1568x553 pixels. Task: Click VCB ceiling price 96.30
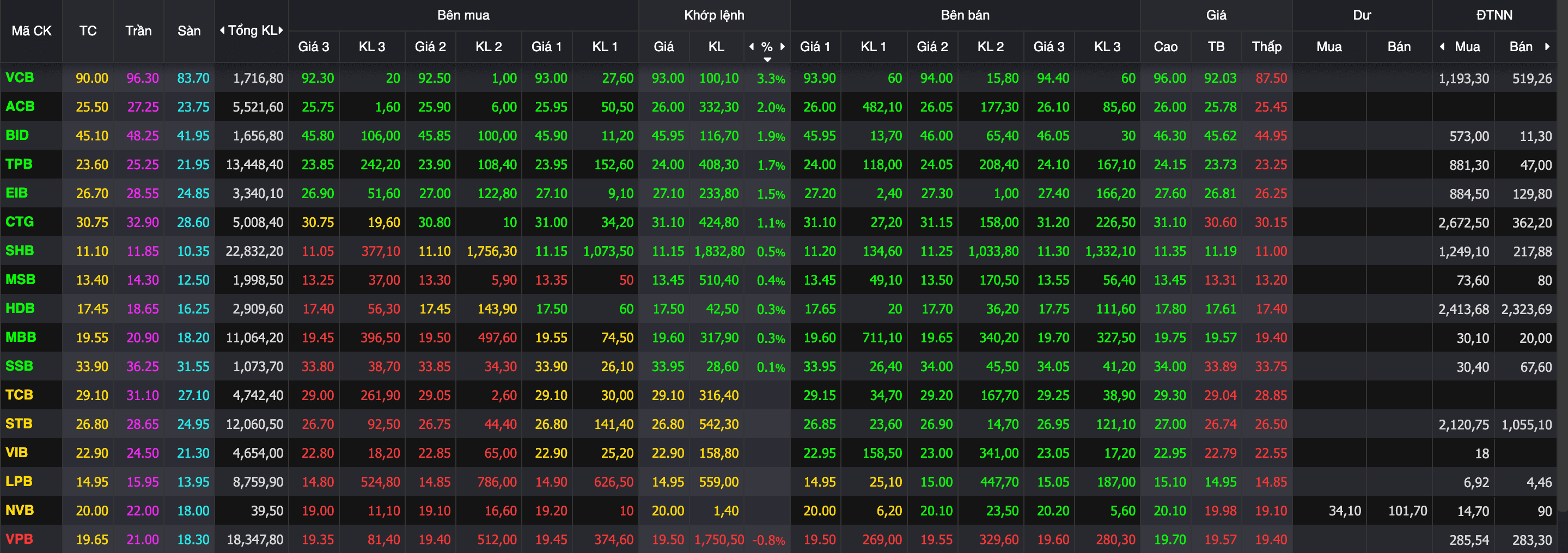click(x=143, y=78)
